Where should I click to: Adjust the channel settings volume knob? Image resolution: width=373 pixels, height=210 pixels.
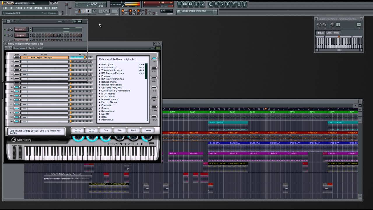click(324, 25)
